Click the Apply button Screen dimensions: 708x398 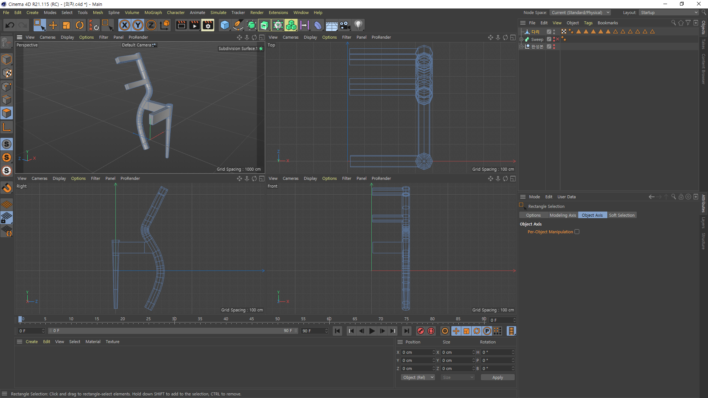tap(497, 377)
